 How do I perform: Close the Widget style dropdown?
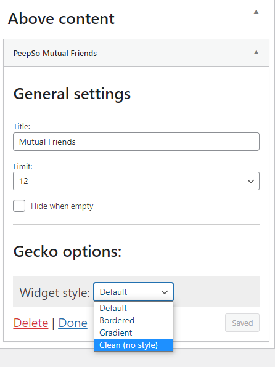click(133, 292)
